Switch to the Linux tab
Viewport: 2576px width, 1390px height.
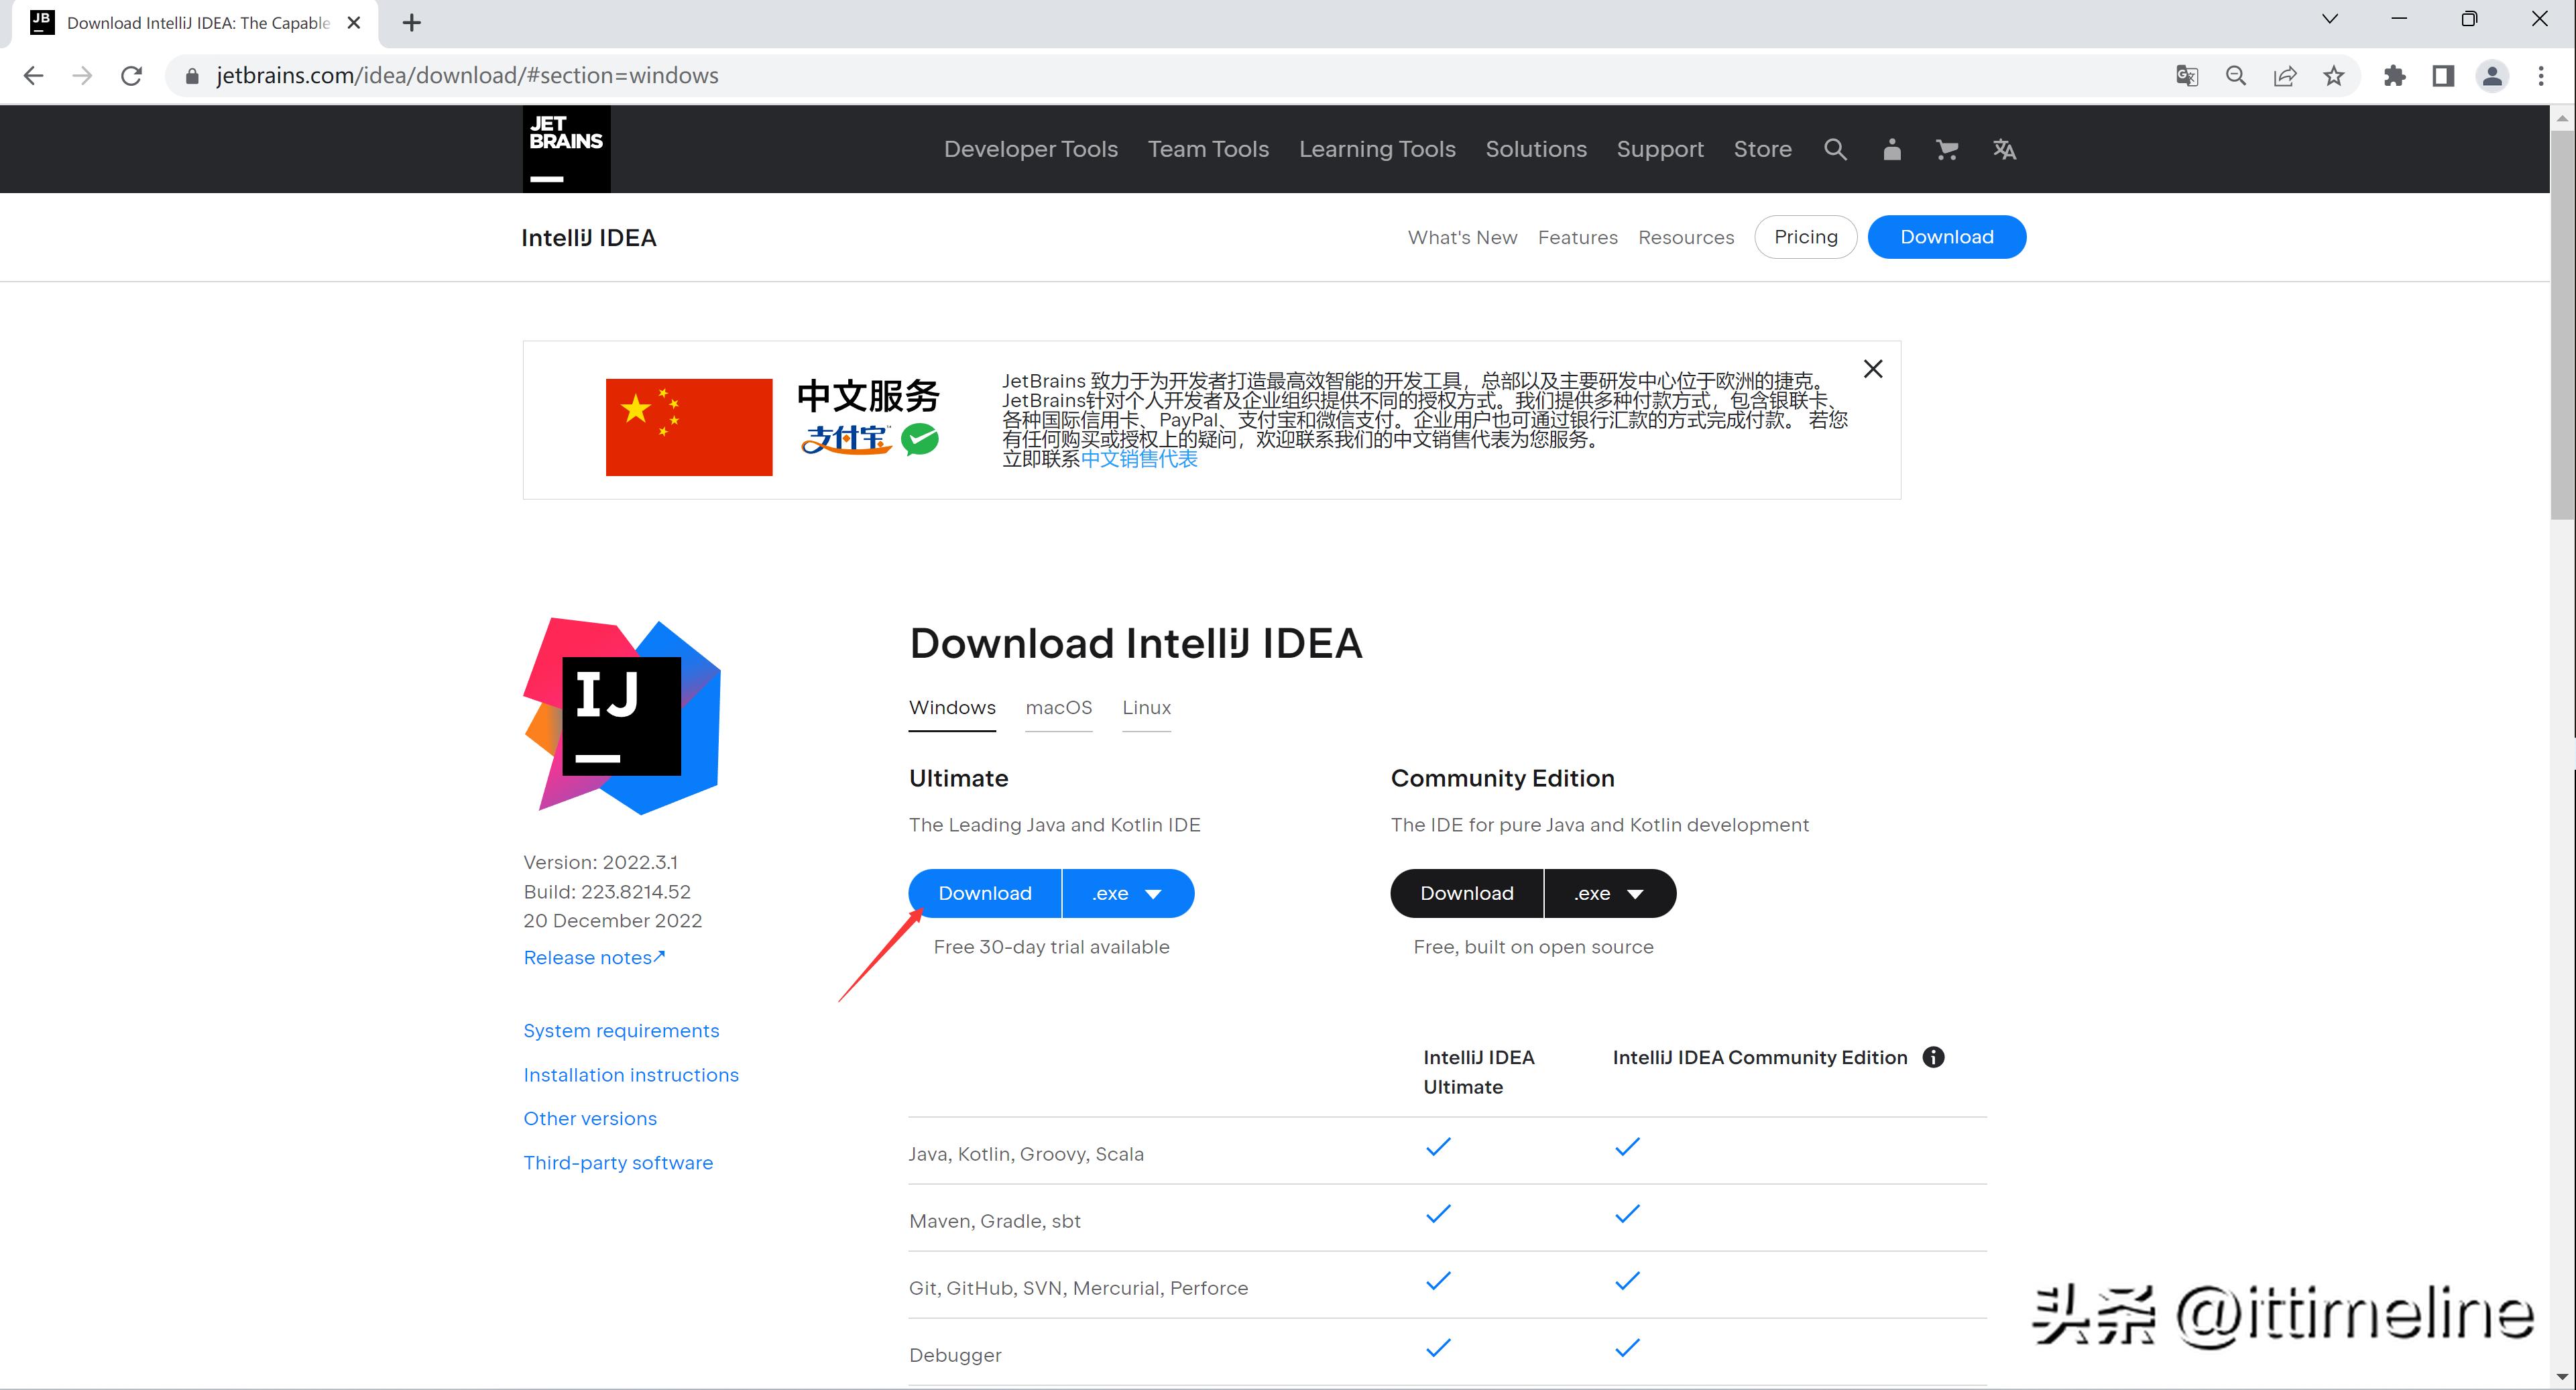(1146, 708)
